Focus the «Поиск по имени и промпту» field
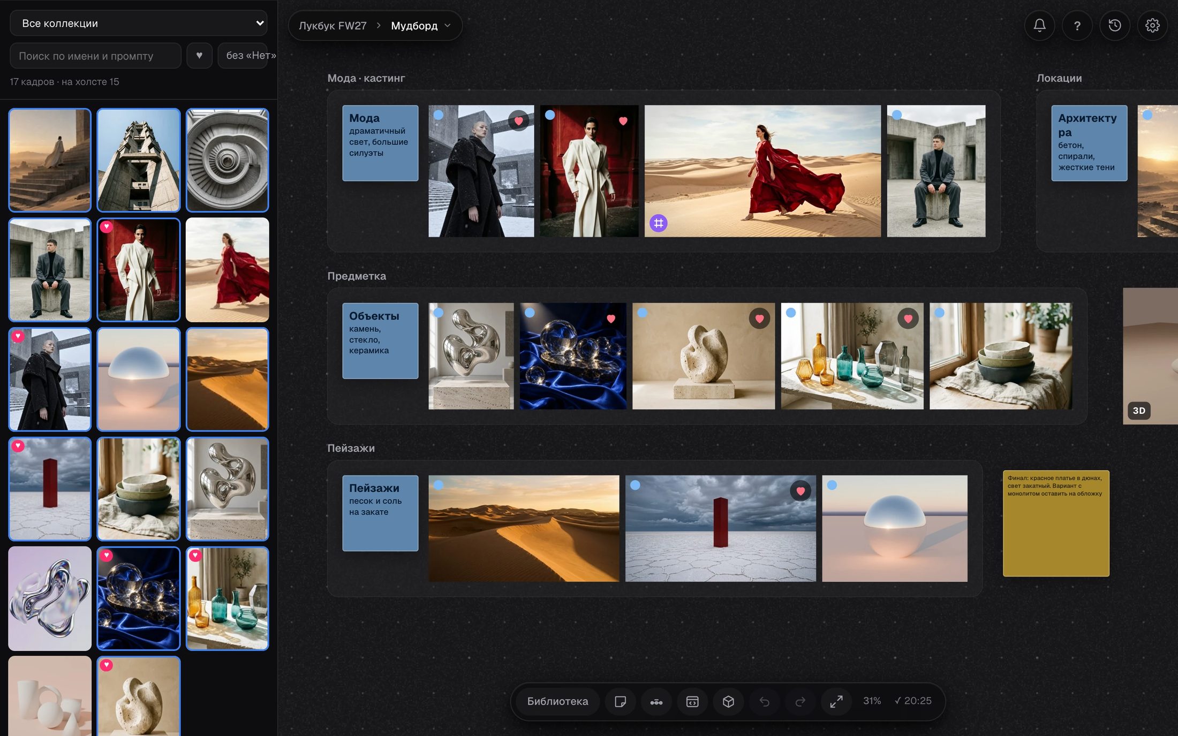This screenshot has height=736, width=1178. 95,56
